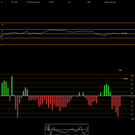Click the end of the white RSI line

pyautogui.click(x=120, y=34)
